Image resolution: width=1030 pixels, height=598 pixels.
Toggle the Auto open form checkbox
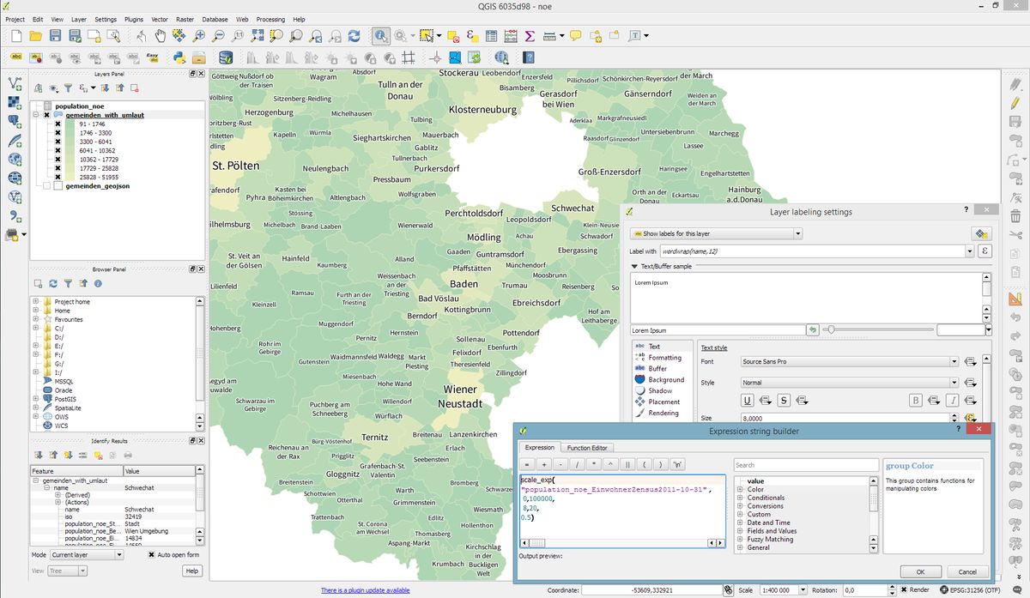(152, 555)
